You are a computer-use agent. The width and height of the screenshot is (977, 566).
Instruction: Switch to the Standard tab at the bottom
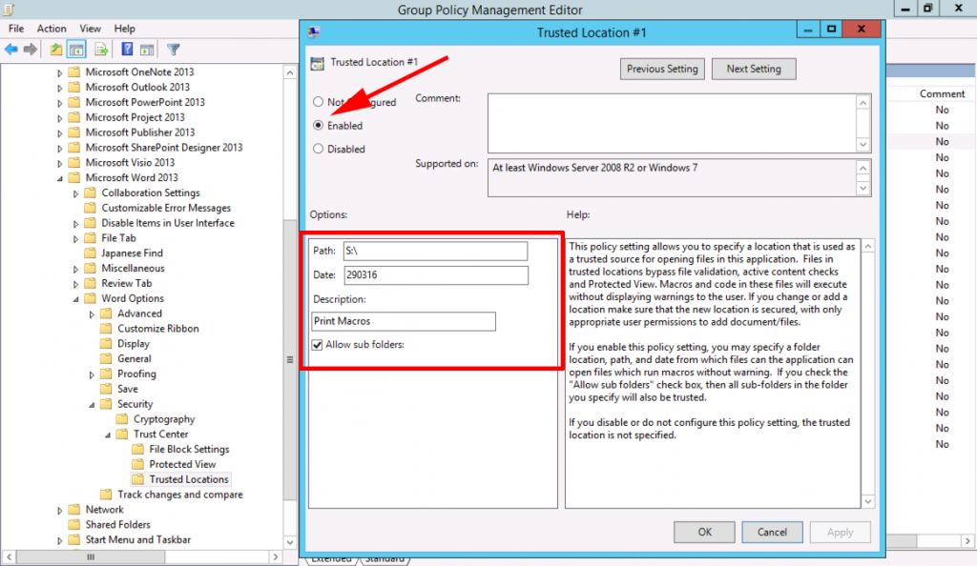385,559
